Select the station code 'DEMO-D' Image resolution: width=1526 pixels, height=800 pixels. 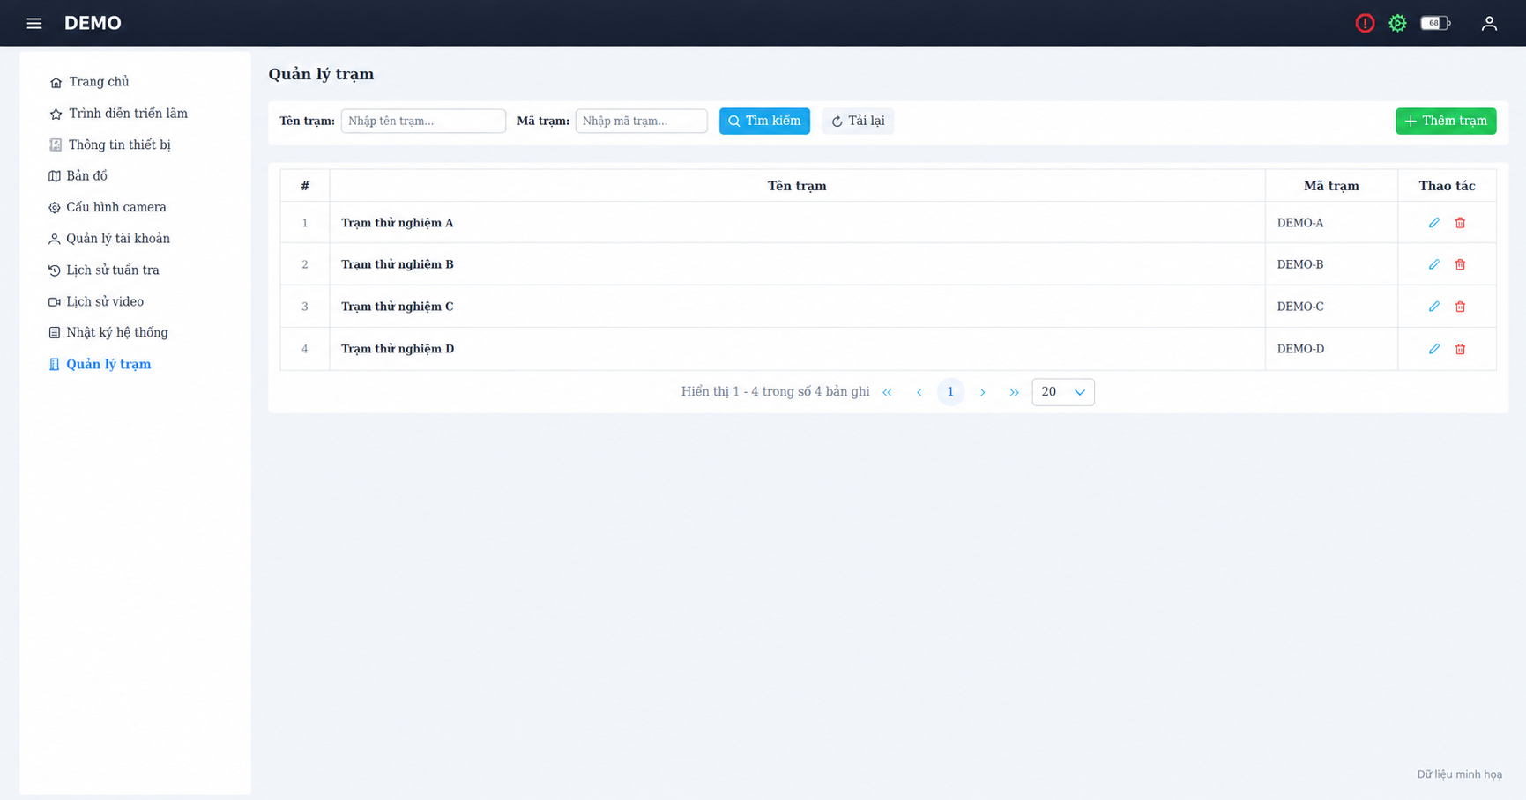tap(1300, 349)
